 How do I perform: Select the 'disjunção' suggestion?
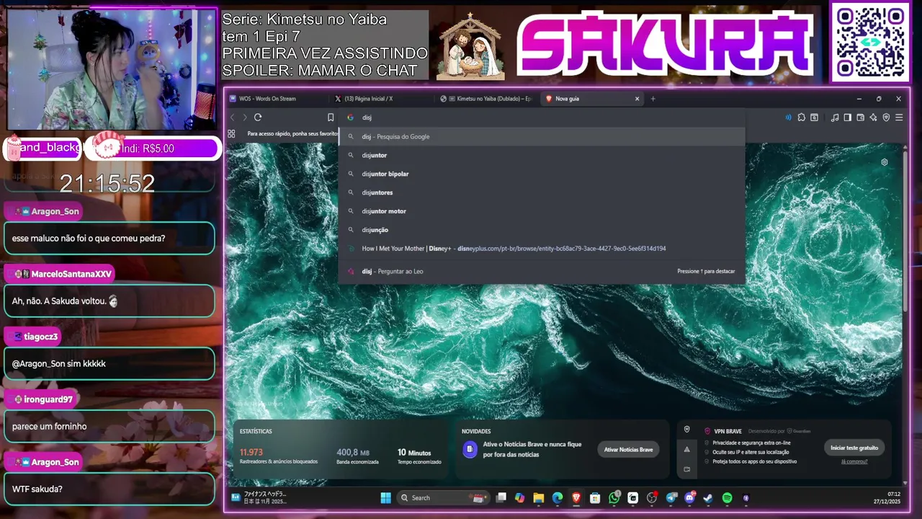coord(542,230)
